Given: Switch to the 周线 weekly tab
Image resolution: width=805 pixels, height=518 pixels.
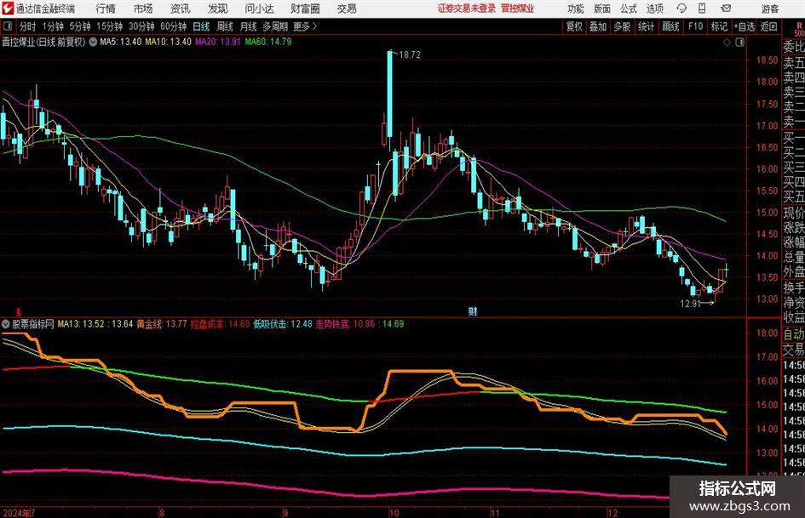Looking at the screenshot, I should (225, 26).
